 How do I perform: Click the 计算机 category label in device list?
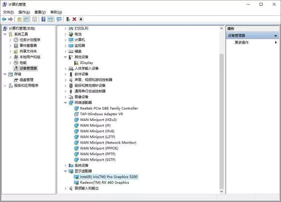tap(80, 40)
